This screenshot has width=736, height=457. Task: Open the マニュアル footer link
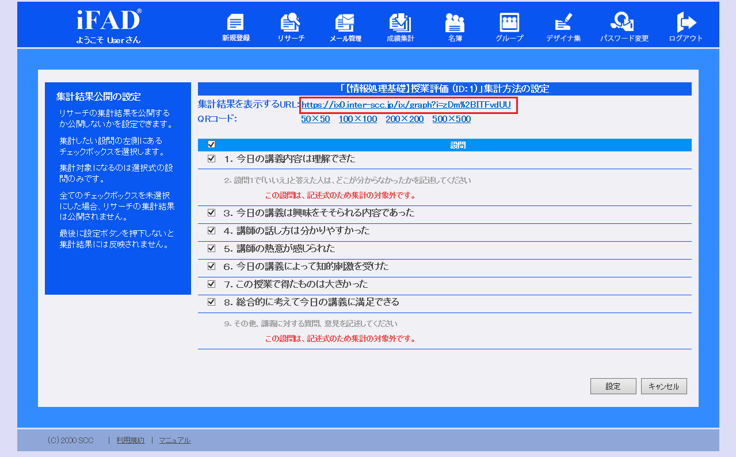click(x=175, y=440)
